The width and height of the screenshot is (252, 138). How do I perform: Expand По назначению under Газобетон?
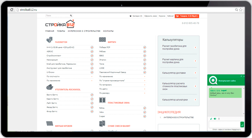click(x=92, y=81)
